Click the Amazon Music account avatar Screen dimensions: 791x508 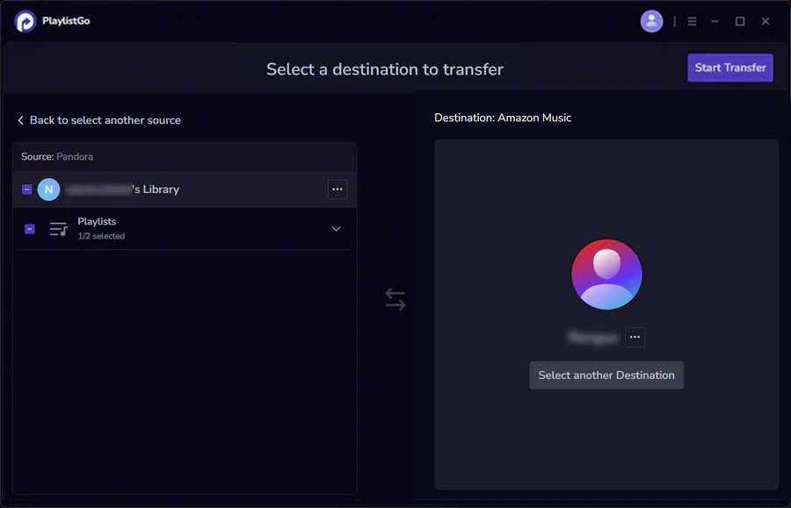pyautogui.click(x=606, y=275)
